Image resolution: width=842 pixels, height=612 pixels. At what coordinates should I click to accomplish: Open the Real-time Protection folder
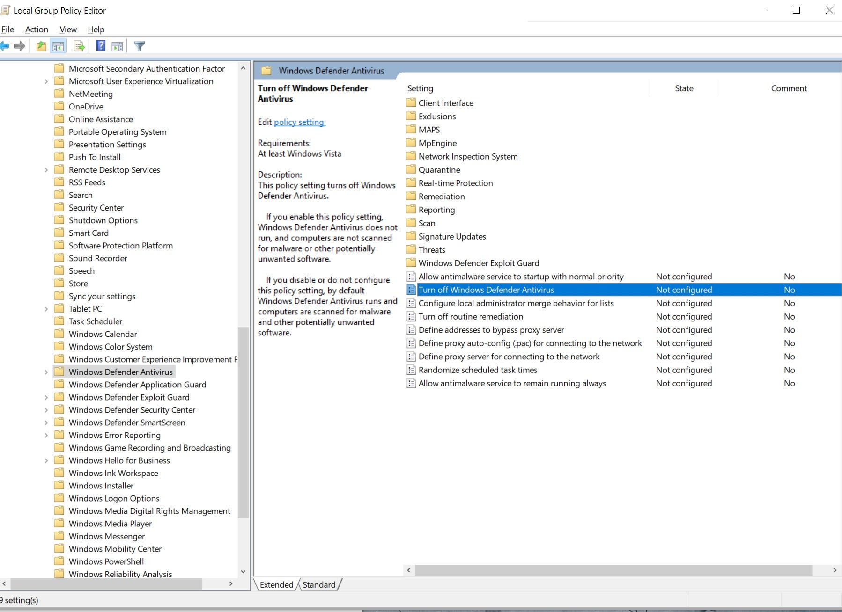click(455, 183)
